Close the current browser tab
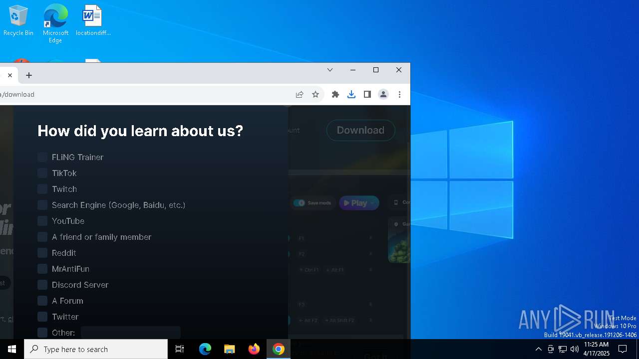The height and width of the screenshot is (359, 639). pos(9,75)
